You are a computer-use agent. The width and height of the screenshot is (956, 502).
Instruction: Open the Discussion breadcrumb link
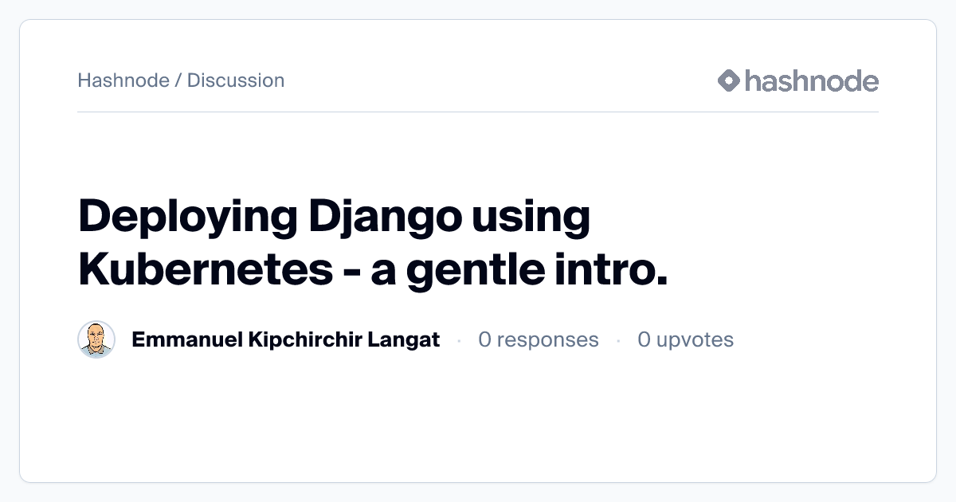point(236,80)
